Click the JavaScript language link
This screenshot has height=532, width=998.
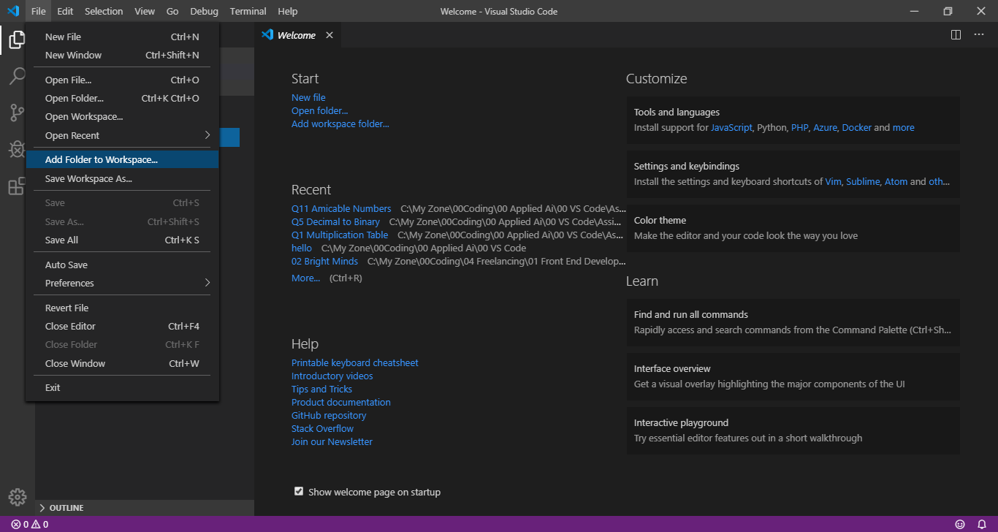click(731, 127)
